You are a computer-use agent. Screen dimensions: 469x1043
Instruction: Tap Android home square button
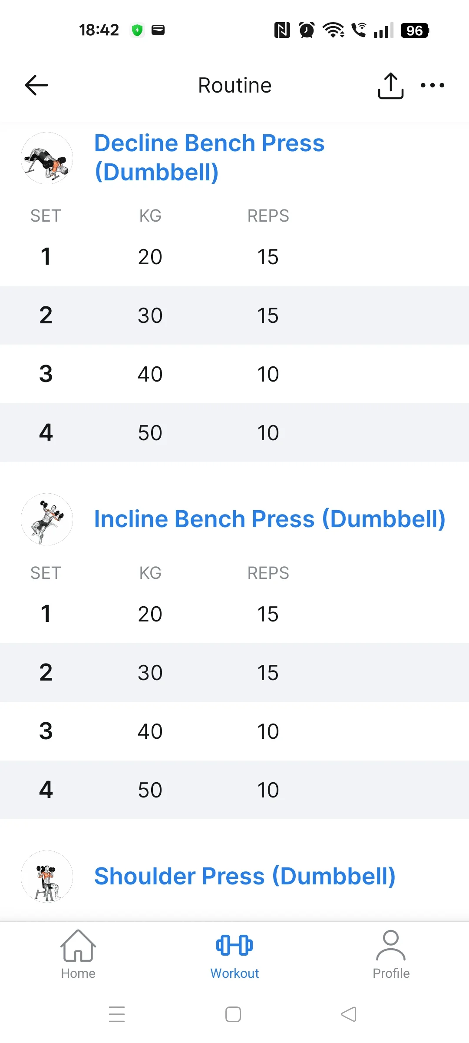[233, 1014]
